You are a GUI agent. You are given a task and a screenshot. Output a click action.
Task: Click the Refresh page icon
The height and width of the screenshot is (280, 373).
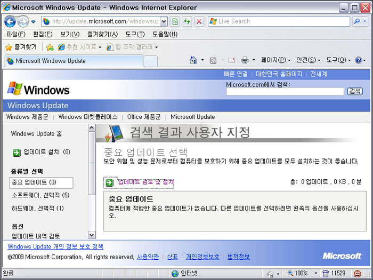pos(187,22)
